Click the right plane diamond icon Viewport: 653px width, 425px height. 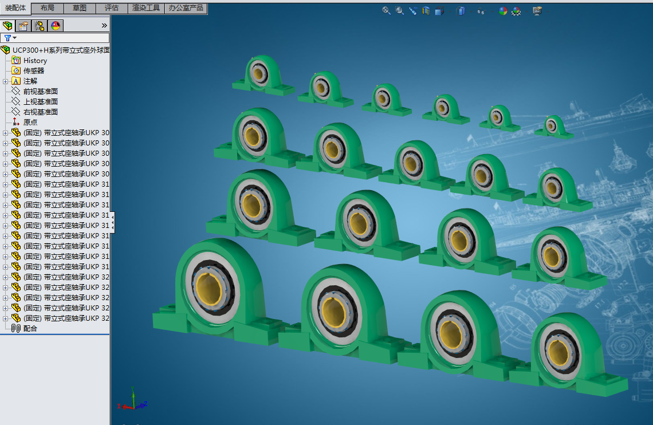(x=16, y=112)
